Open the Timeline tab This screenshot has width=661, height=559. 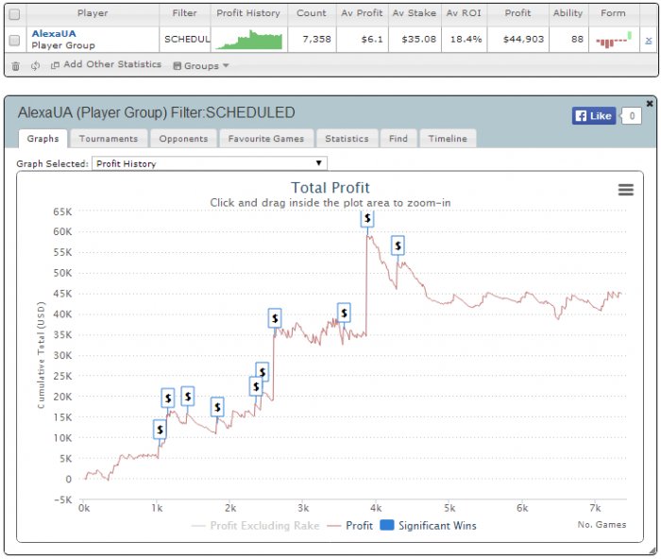[x=448, y=139]
